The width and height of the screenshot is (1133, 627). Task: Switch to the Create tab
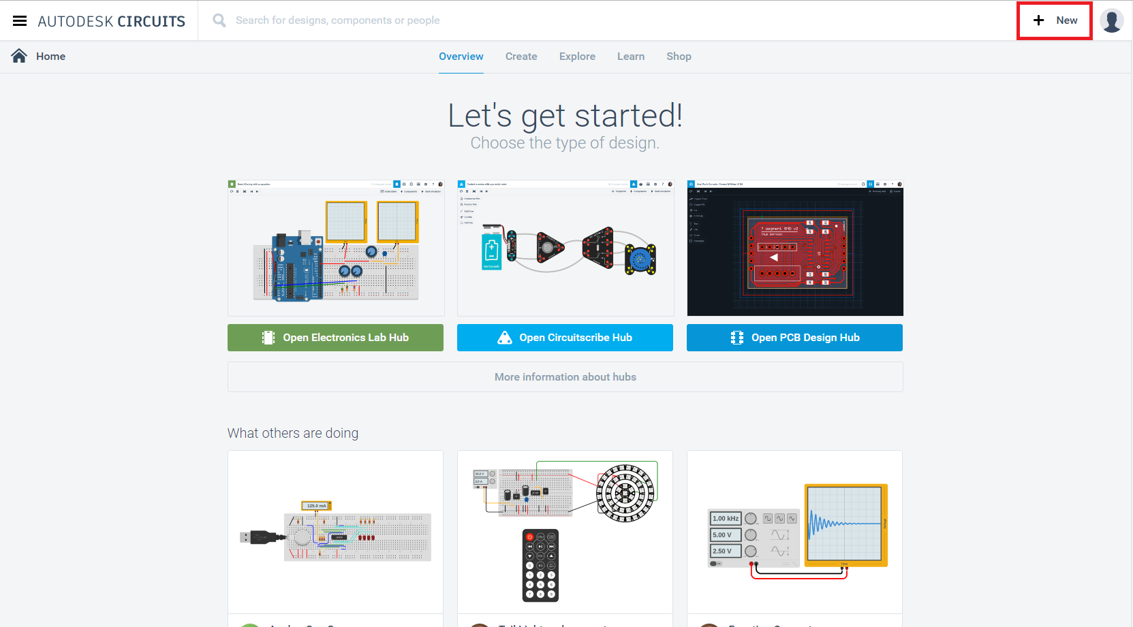[x=521, y=57]
